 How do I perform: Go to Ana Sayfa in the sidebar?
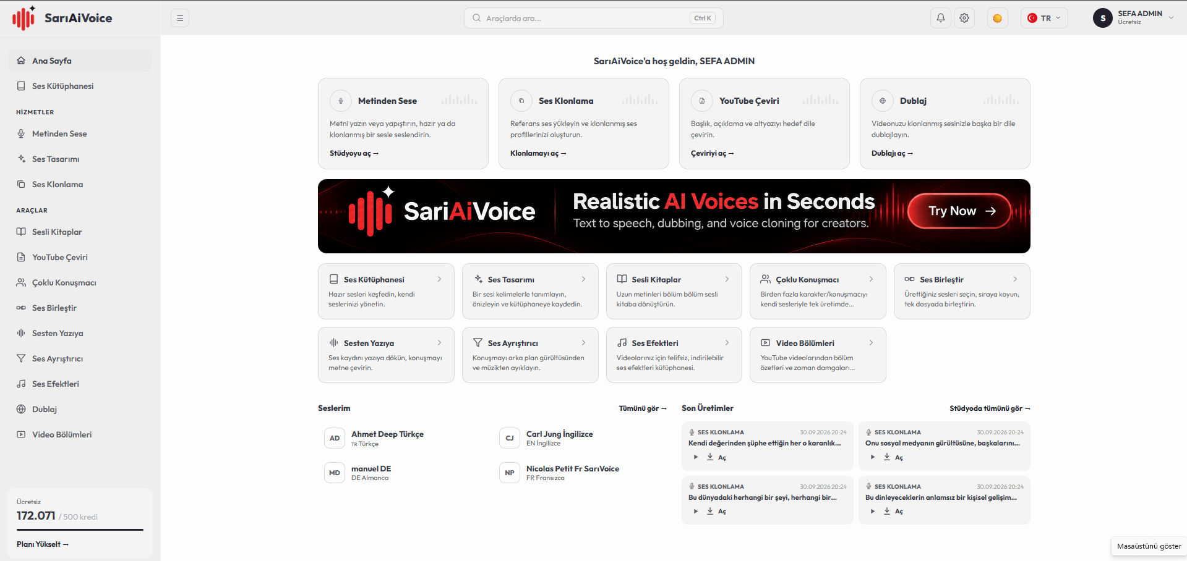80,61
